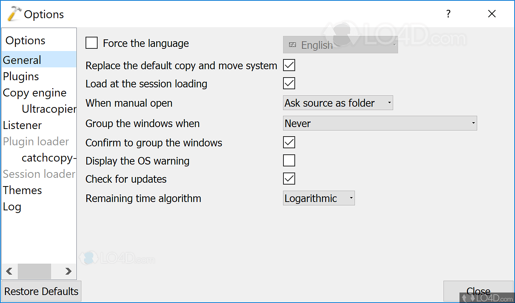
Task: Click the Restore Defaults button
Action: [x=41, y=291]
